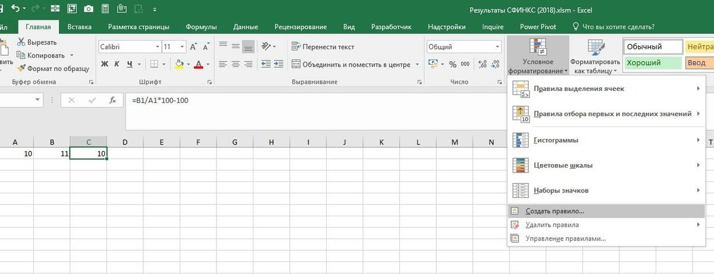Apply yellow fill color bucket

pos(179,64)
